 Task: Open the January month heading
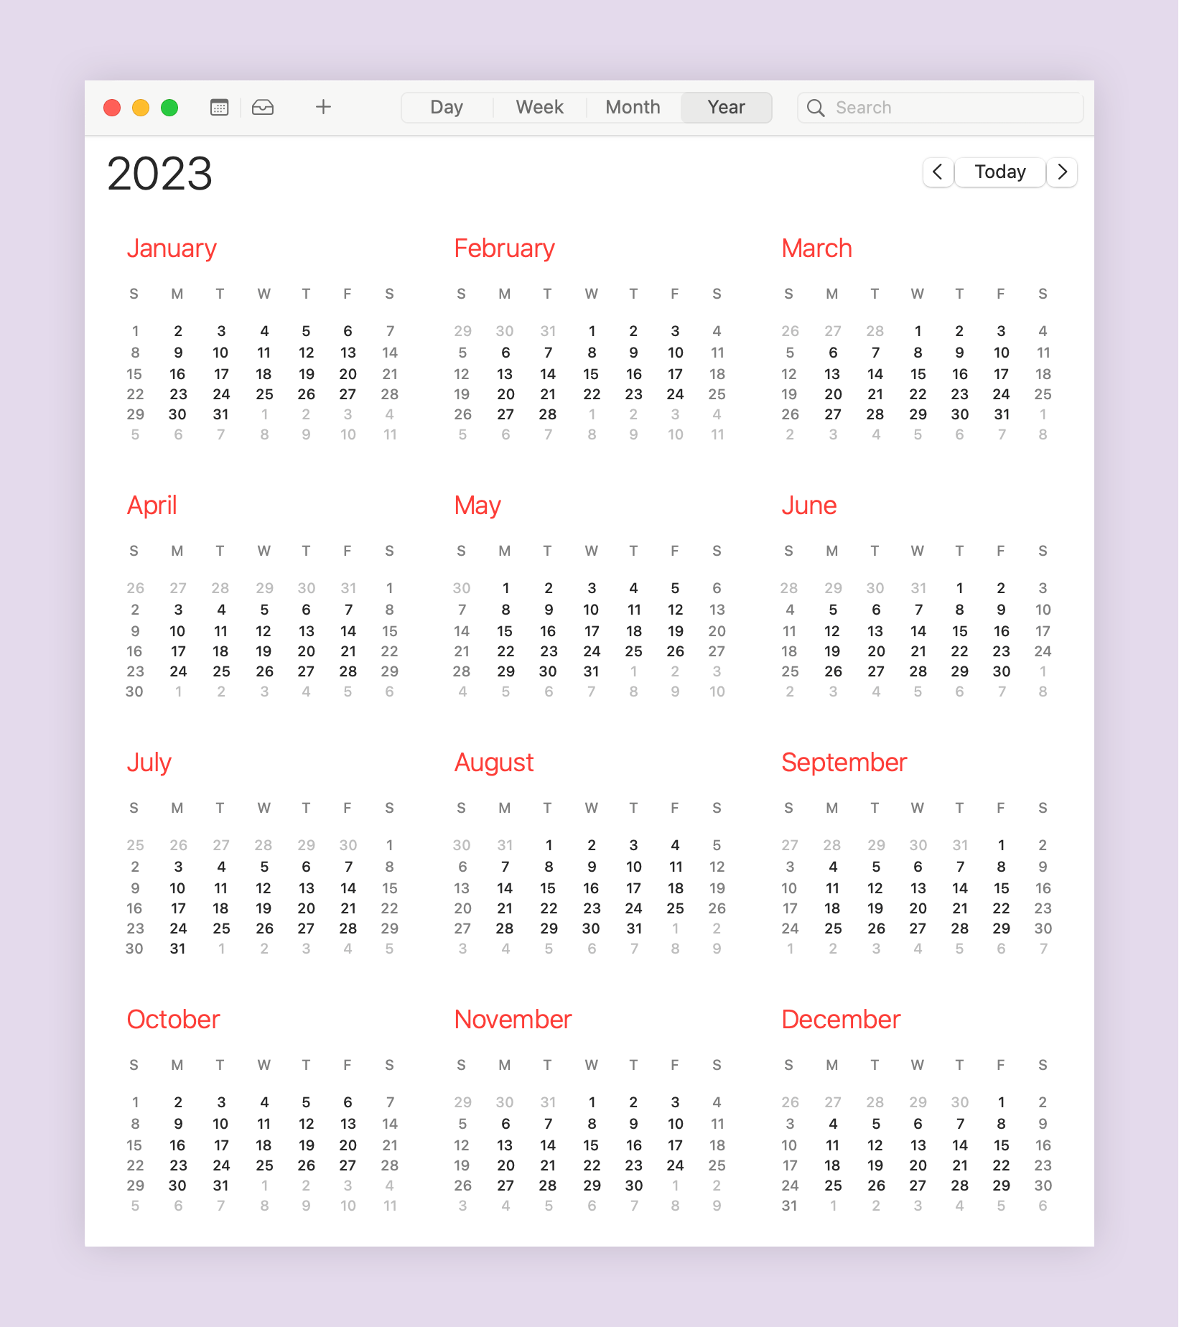(172, 248)
